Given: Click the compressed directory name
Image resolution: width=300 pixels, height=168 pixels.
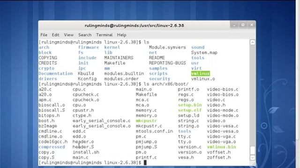Looking at the screenshot, I should click(52, 147).
